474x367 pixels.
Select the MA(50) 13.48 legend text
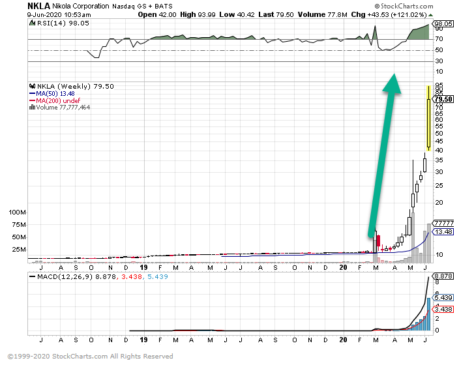55,94
